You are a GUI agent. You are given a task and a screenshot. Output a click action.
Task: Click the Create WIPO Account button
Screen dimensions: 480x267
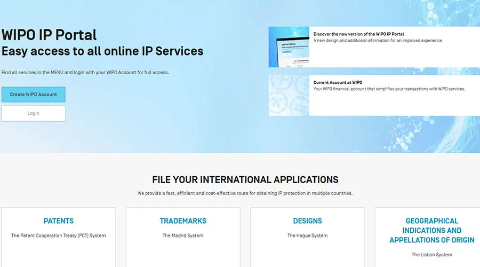34,95
